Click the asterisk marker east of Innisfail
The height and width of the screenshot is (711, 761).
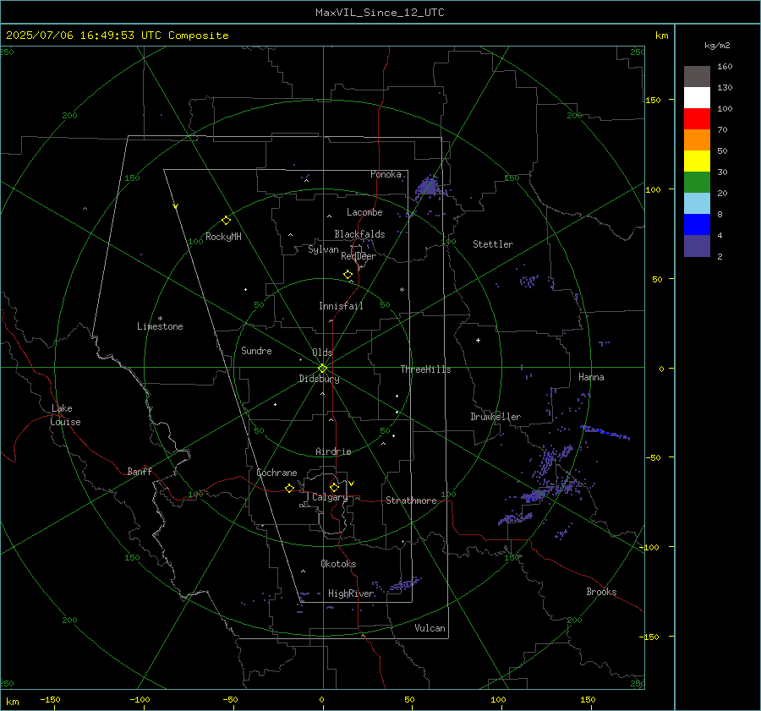pyautogui.click(x=402, y=290)
